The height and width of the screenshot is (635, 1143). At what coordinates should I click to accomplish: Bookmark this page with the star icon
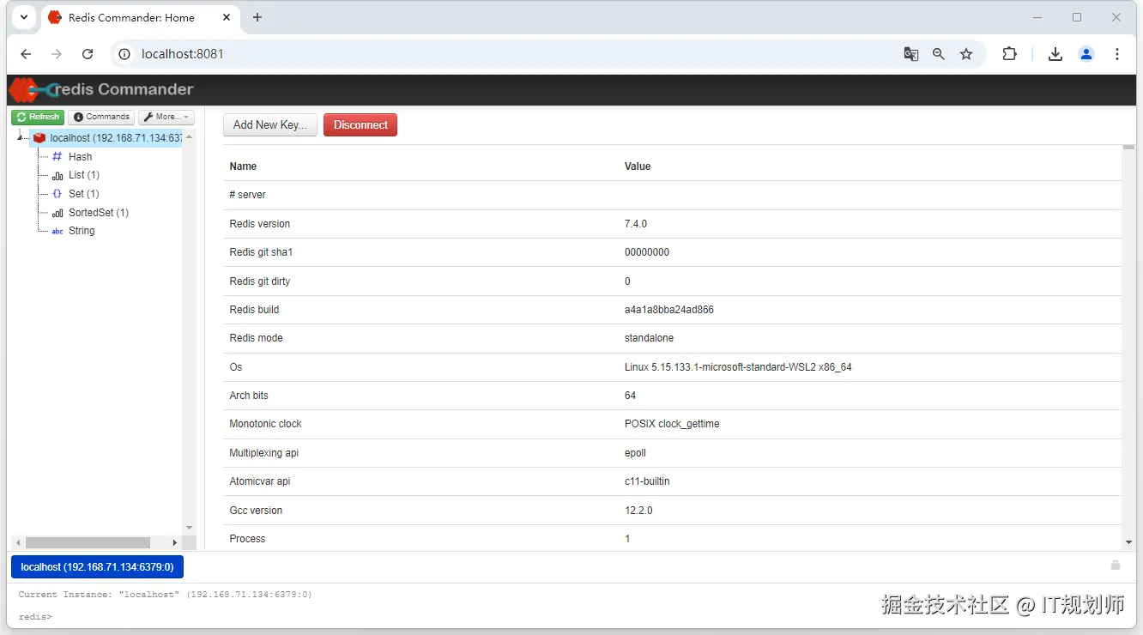pyautogui.click(x=966, y=54)
